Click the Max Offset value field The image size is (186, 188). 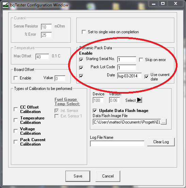[x=42, y=57]
